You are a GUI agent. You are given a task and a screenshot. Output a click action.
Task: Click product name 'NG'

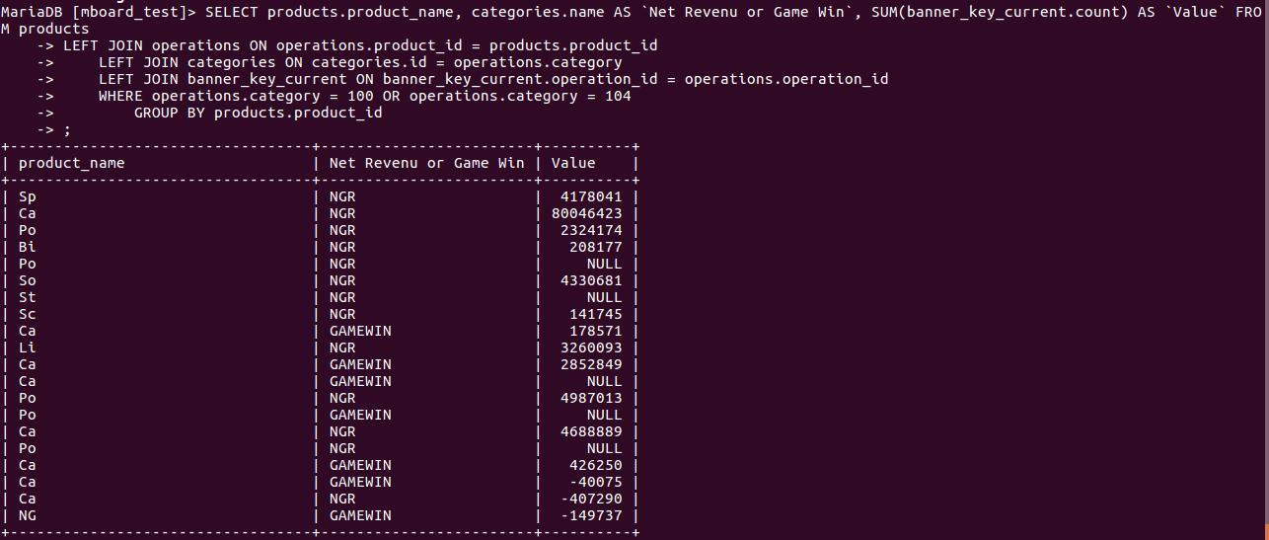tap(28, 515)
